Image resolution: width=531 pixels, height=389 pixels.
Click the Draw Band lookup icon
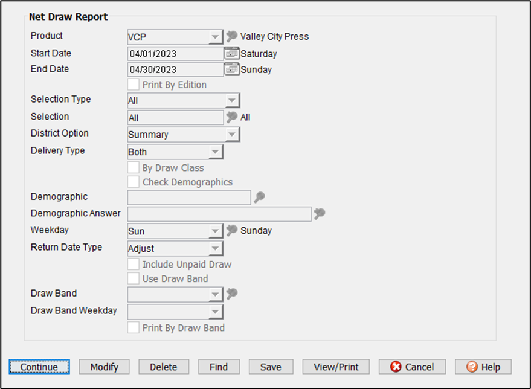[231, 294]
